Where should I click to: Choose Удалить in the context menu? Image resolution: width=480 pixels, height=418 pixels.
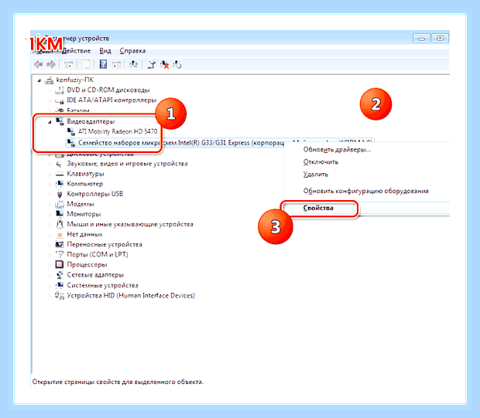[315, 175]
